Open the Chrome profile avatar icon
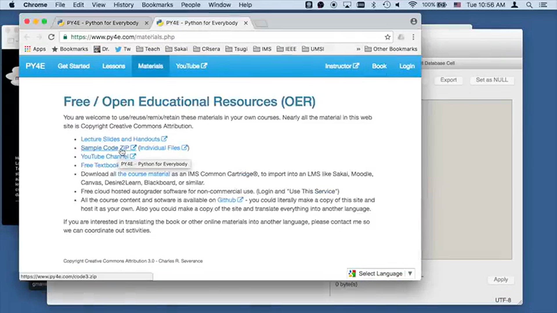Viewport: 557px width, 313px height. [414, 21]
